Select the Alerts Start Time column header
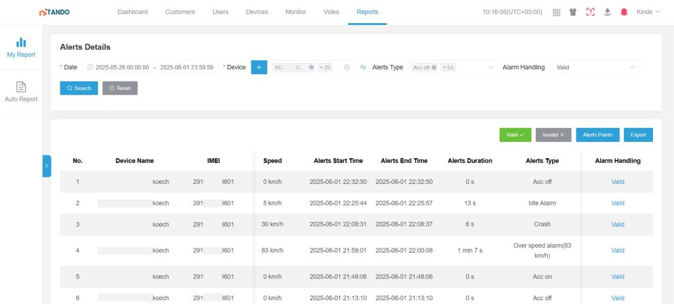674x304 pixels. coord(338,161)
